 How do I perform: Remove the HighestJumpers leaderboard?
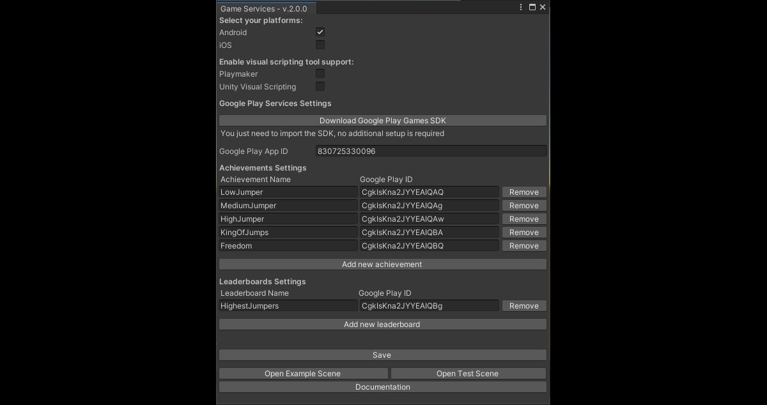524,306
